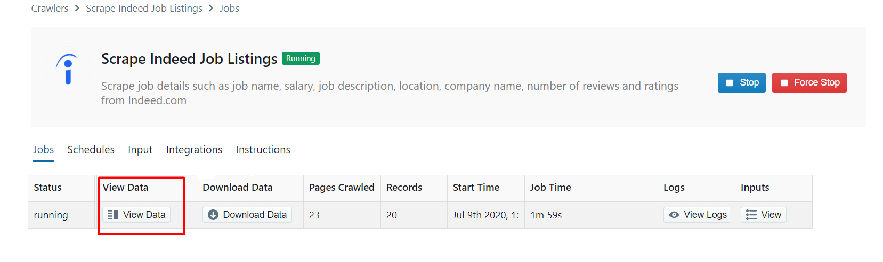Image resolution: width=883 pixels, height=262 pixels.
Task: Click the Running status badge
Action: (x=301, y=58)
